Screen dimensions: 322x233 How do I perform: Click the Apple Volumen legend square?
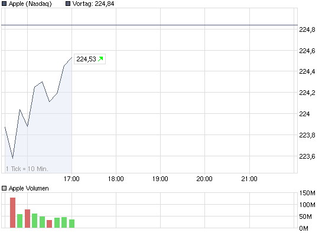4,188
